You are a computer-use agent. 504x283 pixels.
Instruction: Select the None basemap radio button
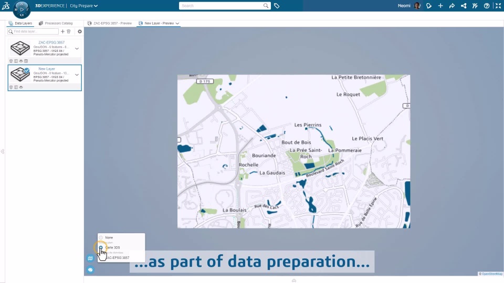coord(101,238)
